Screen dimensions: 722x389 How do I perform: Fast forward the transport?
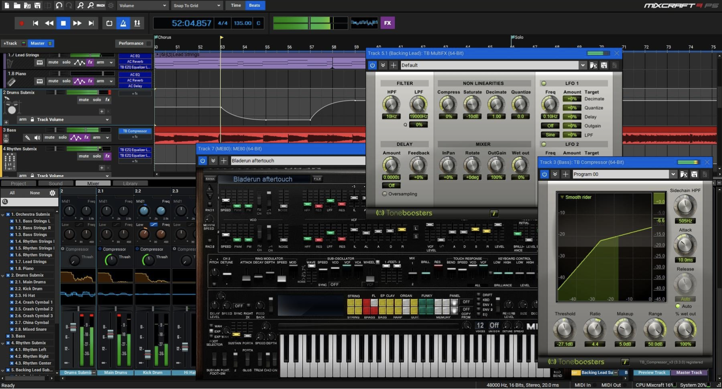(x=77, y=23)
